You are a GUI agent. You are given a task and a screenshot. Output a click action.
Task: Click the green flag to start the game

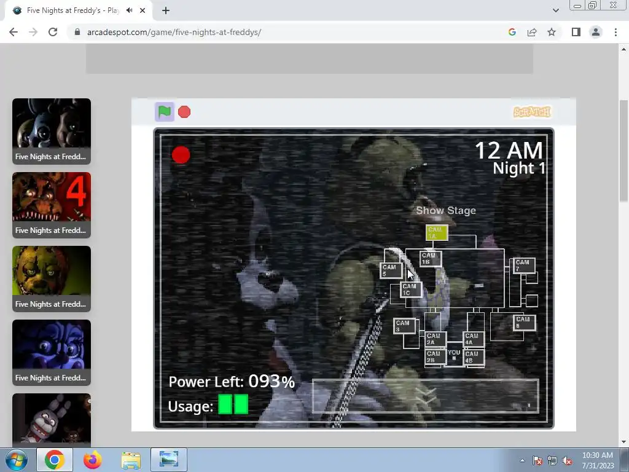[x=165, y=112]
